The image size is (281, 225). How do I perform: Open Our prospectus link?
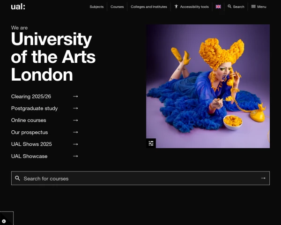point(30,132)
